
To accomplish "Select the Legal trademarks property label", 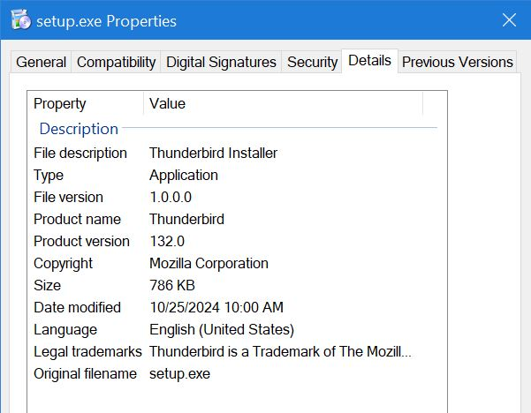I will 87,352.
